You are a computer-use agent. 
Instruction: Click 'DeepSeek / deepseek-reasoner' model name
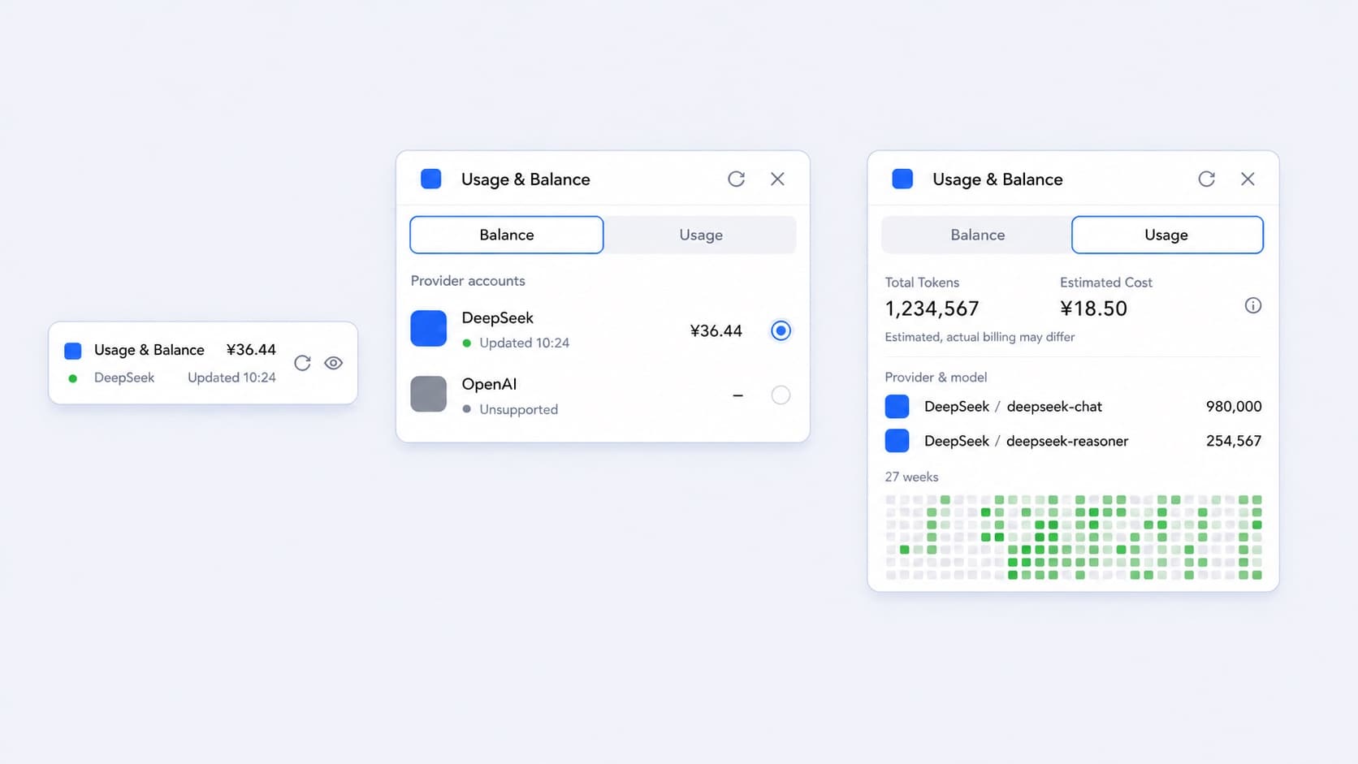[x=1026, y=441]
